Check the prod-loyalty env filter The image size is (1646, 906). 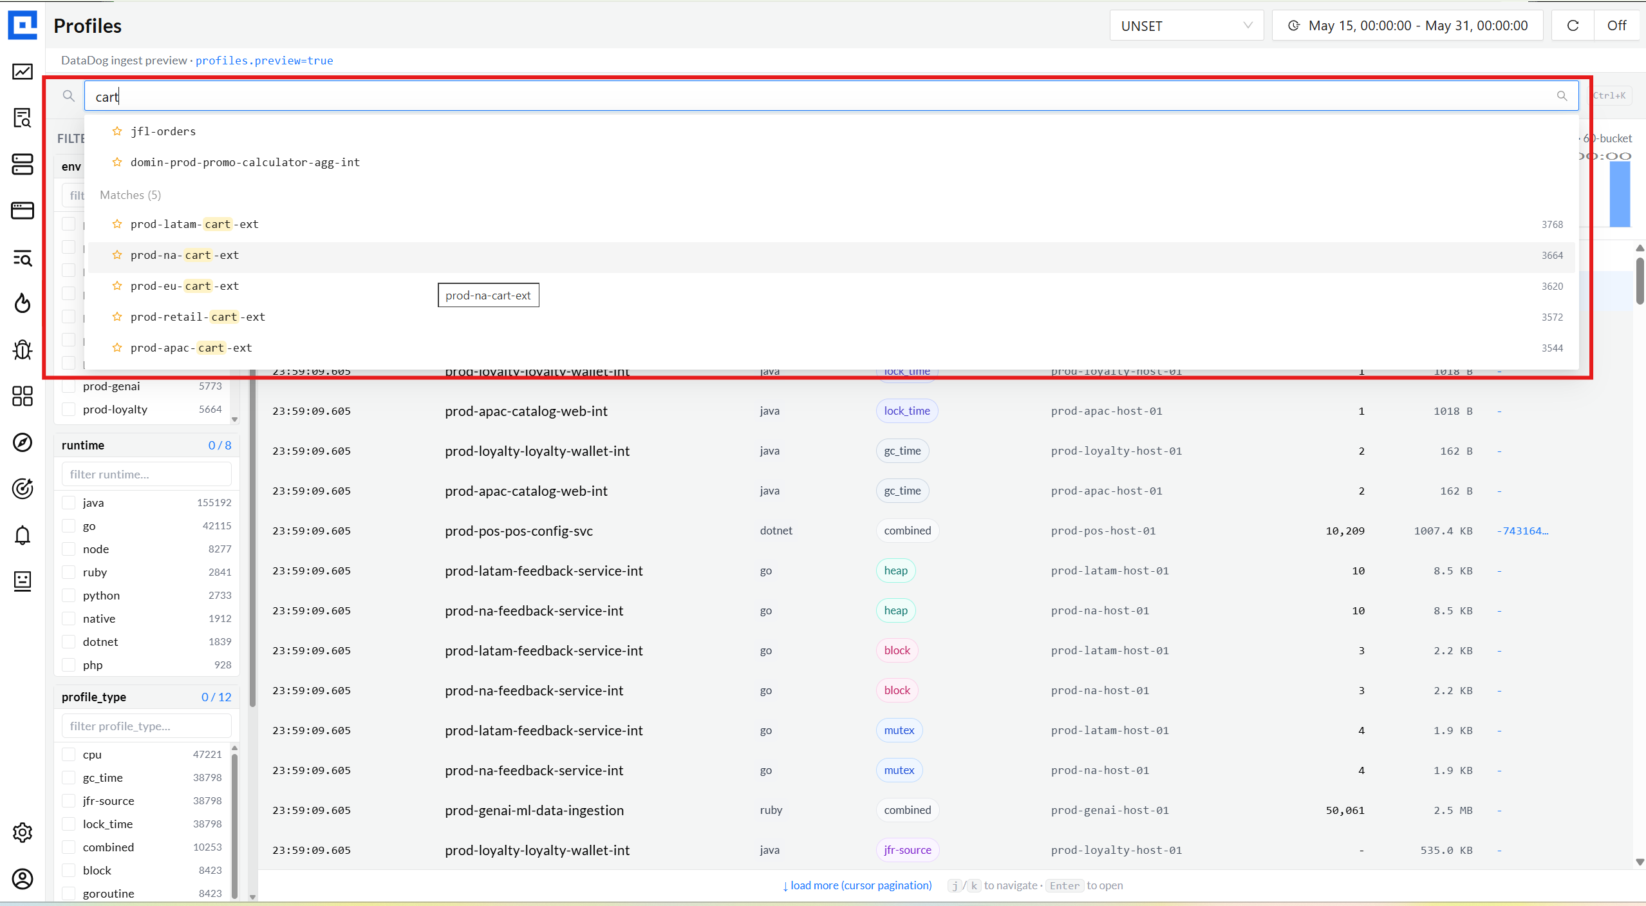point(69,410)
